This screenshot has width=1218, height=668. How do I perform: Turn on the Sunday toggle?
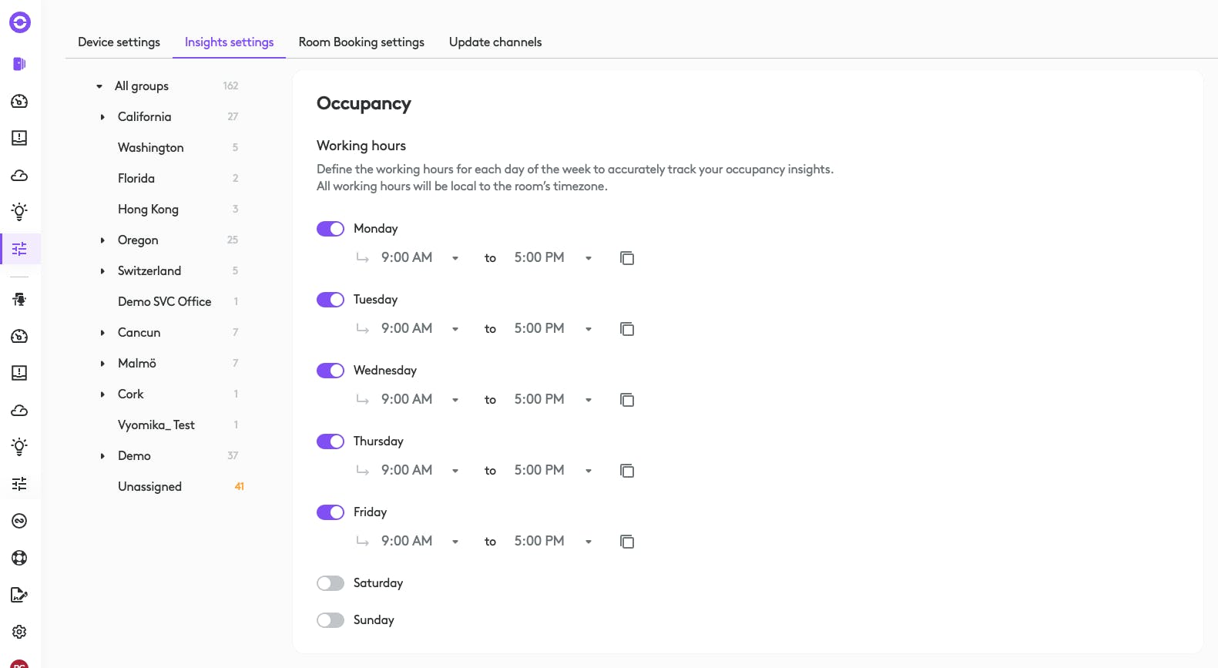pos(331,620)
